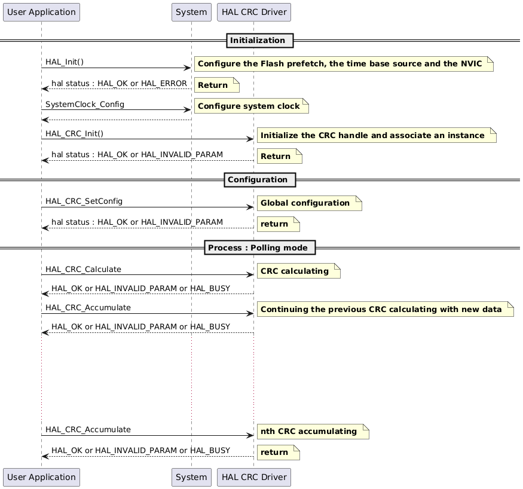This screenshot has height=489, width=523.
Task: Select the "Configuration" section divider
Action: pyautogui.click(x=259, y=180)
